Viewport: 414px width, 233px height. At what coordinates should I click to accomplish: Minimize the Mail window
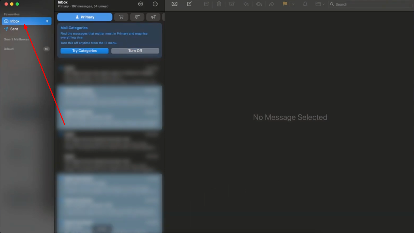pos(12,4)
